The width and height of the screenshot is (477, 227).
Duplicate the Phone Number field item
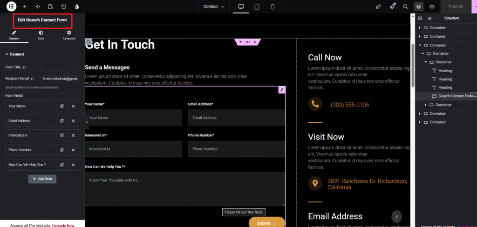click(x=62, y=150)
